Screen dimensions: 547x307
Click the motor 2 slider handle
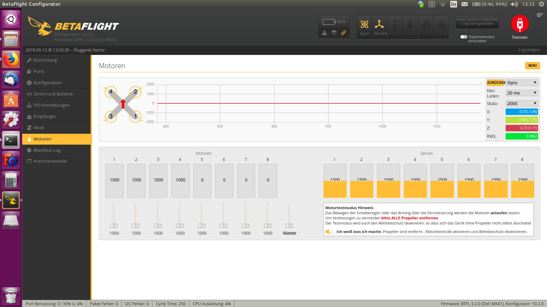pyautogui.click(x=136, y=225)
